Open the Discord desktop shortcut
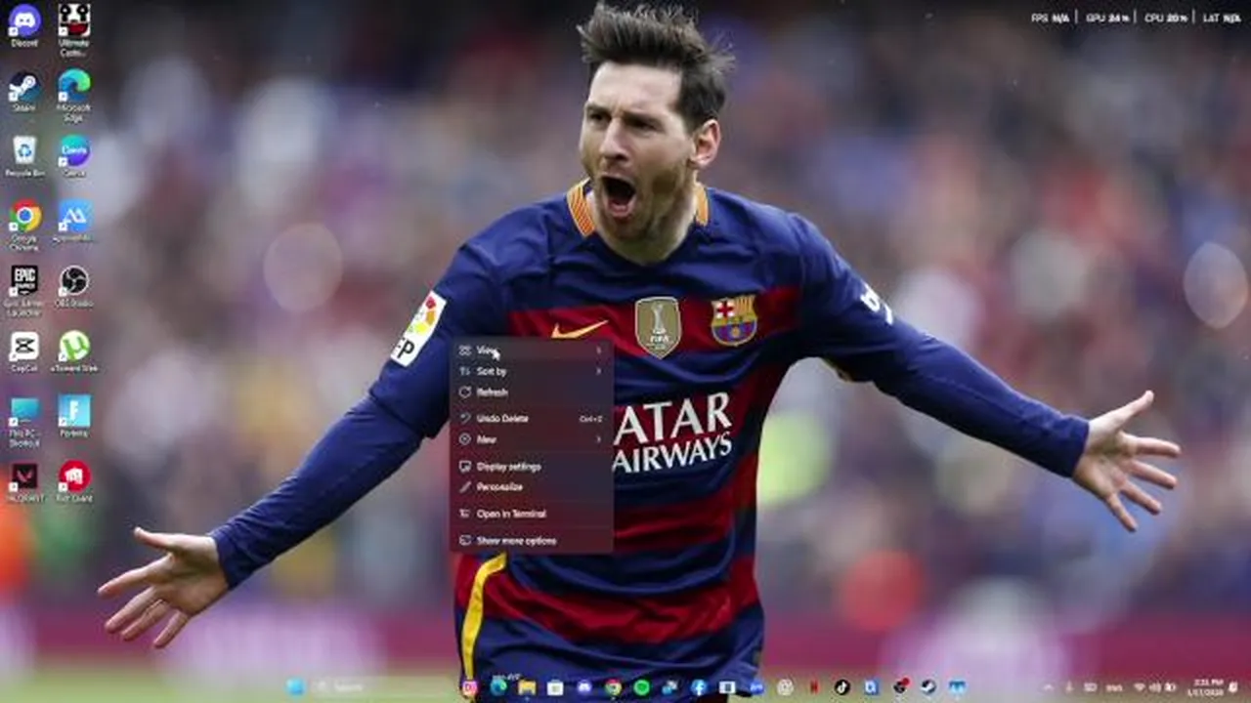The width and height of the screenshot is (1251, 703). 24,25
